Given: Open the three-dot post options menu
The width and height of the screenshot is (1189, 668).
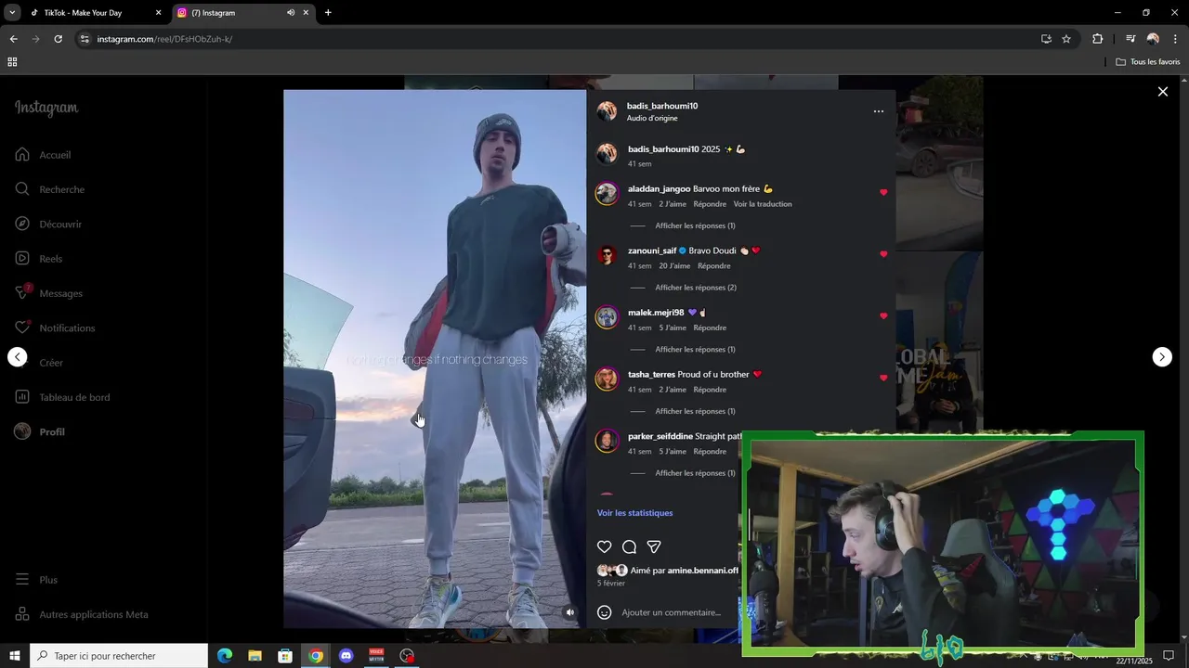Looking at the screenshot, I should 879,111.
